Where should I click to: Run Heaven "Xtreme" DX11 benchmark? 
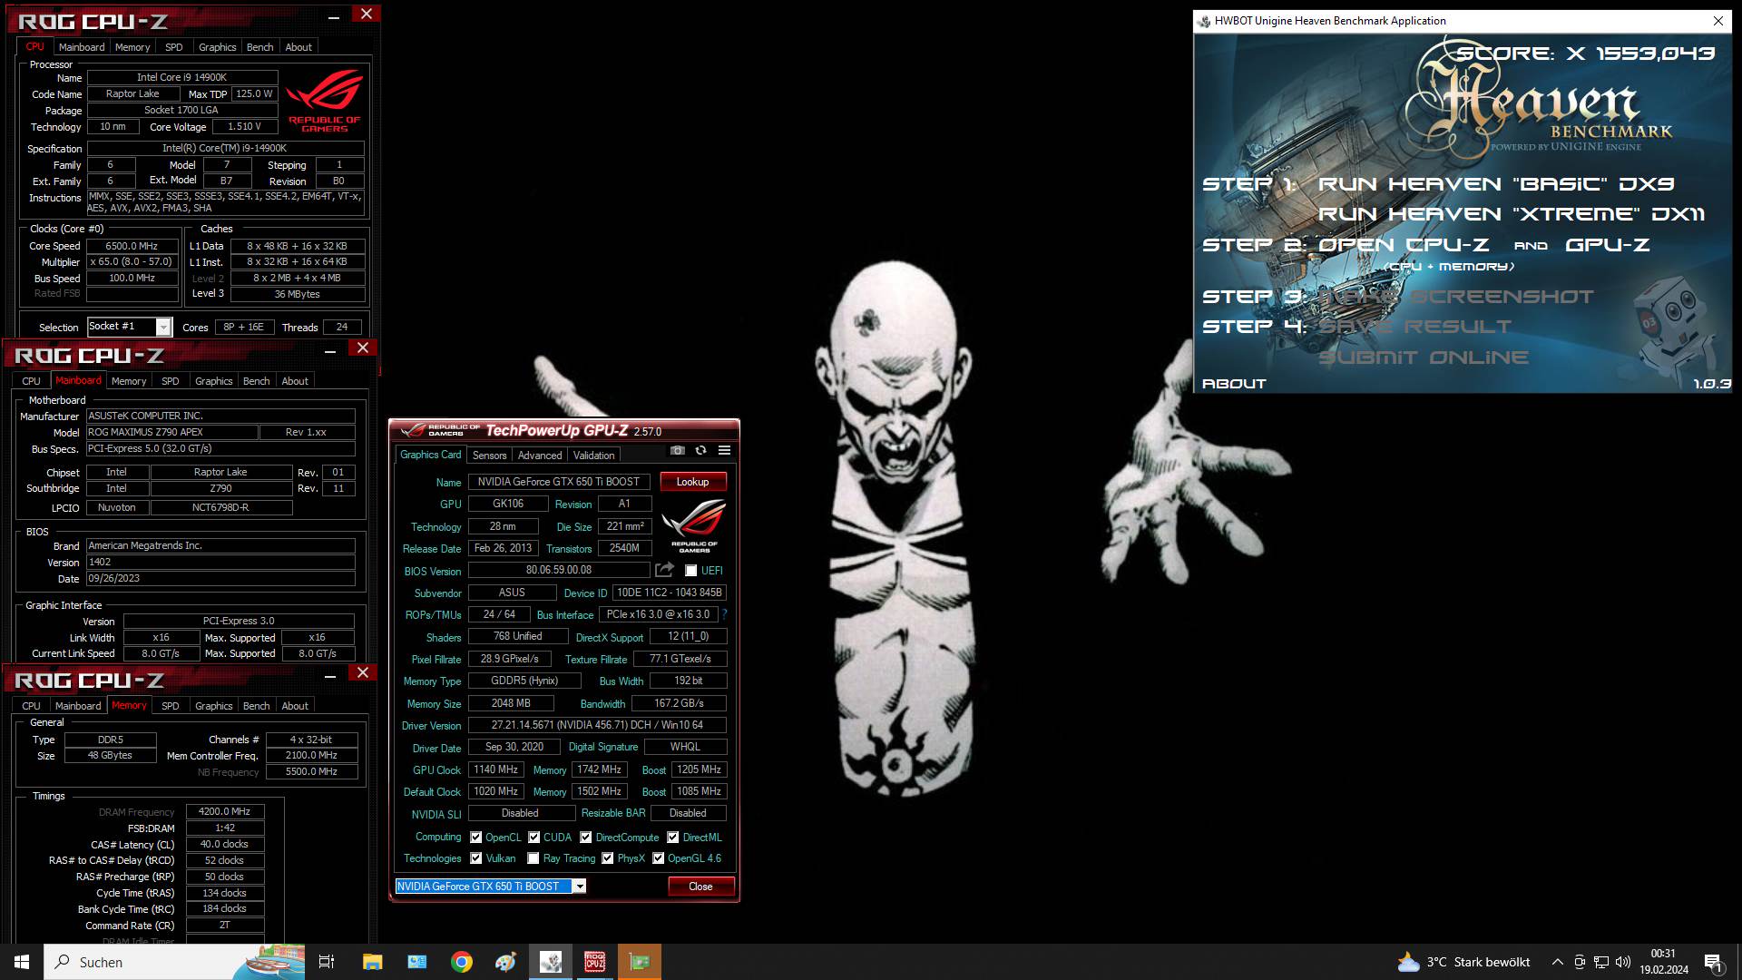pos(1511,214)
